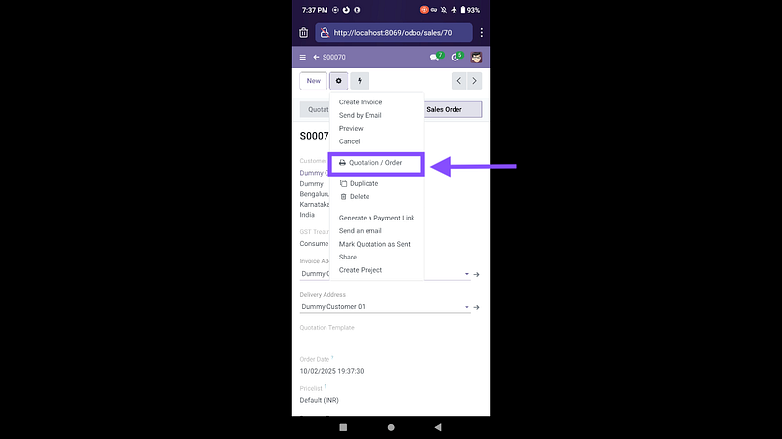
Task: Open the hamburger main menu
Action: click(302, 58)
